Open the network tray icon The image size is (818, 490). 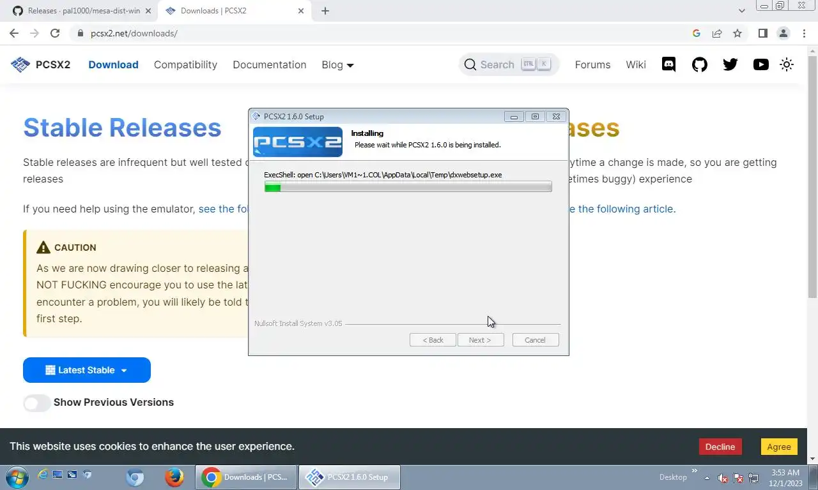click(x=753, y=478)
